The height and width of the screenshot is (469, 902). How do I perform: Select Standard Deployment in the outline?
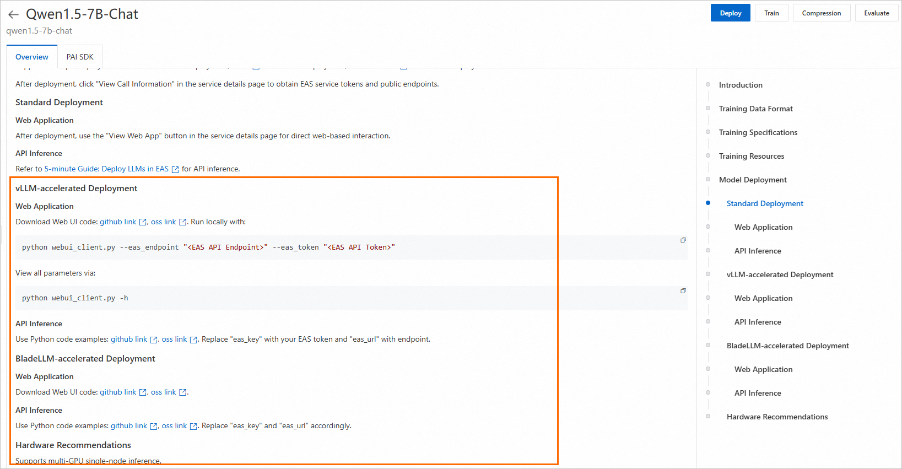[x=765, y=203]
